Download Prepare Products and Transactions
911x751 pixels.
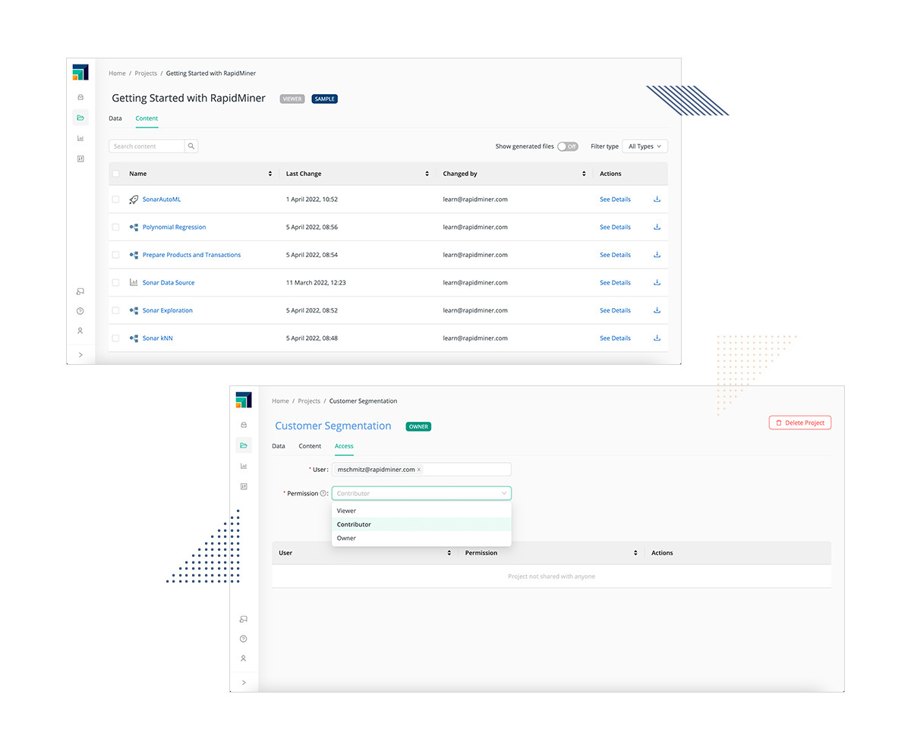[657, 255]
